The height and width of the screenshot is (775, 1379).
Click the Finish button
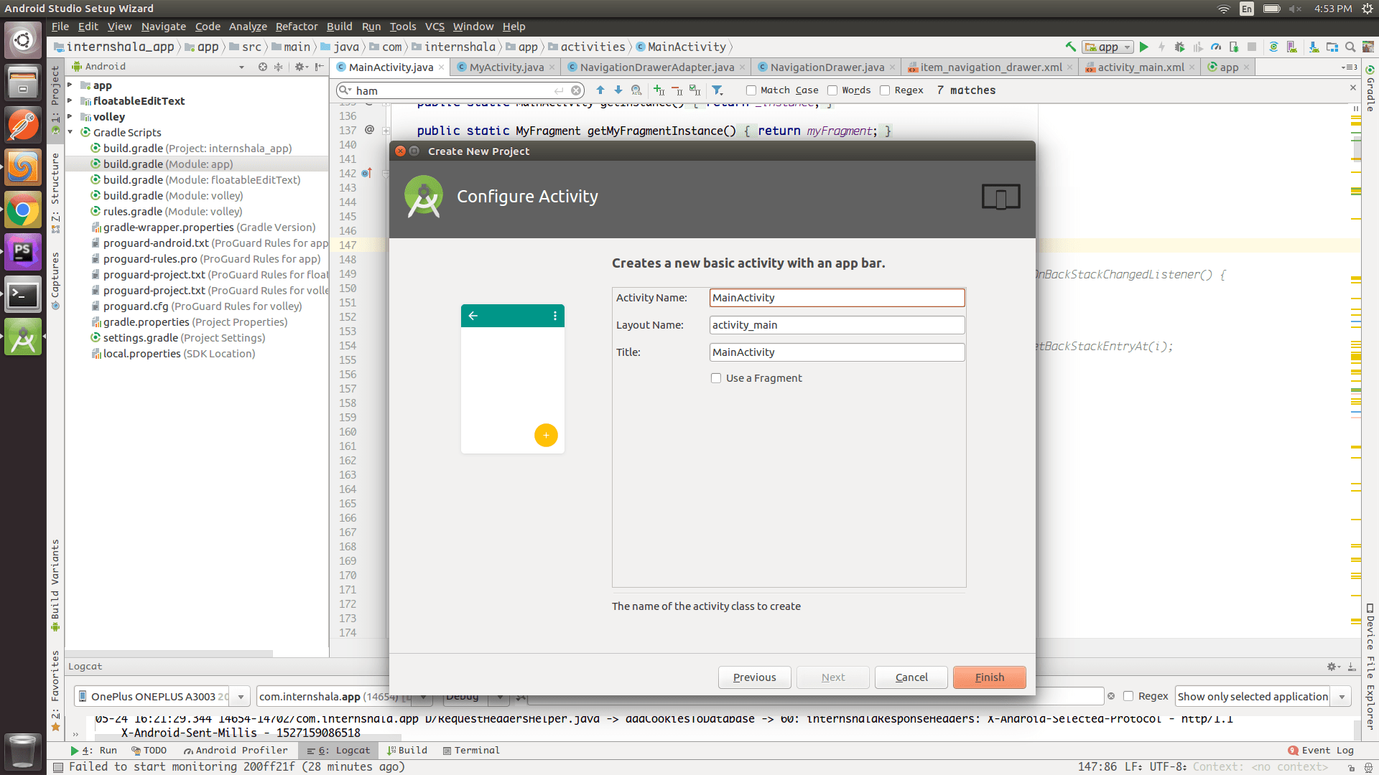(x=989, y=677)
